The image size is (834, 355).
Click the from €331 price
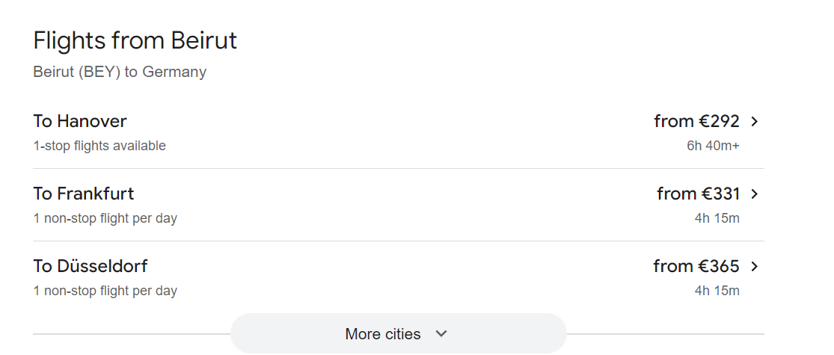pos(698,194)
